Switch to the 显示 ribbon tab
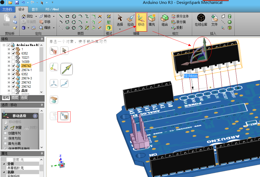 (35, 9)
